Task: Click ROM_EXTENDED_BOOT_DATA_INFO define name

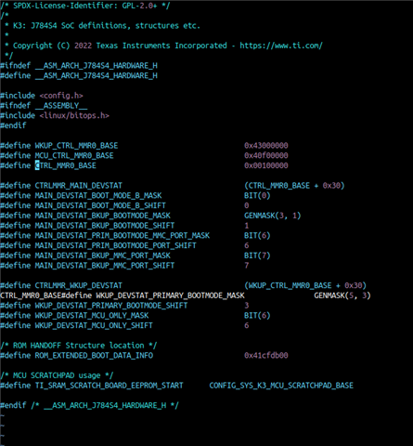Action: pos(94,355)
